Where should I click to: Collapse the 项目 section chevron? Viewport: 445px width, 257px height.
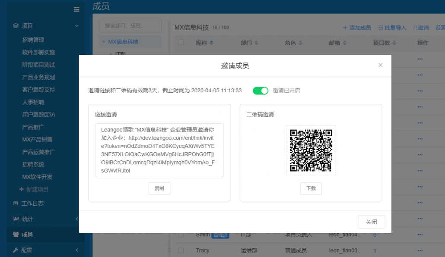76,26
